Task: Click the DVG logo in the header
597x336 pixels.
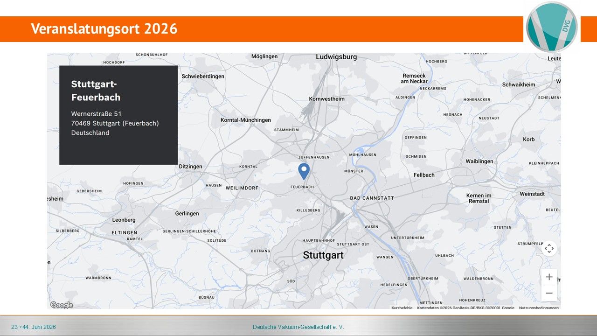Action: click(x=552, y=27)
